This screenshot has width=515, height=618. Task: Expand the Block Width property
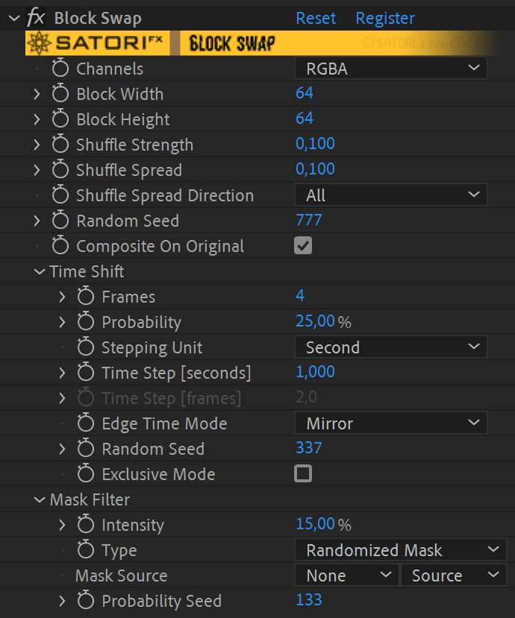click(37, 94)
